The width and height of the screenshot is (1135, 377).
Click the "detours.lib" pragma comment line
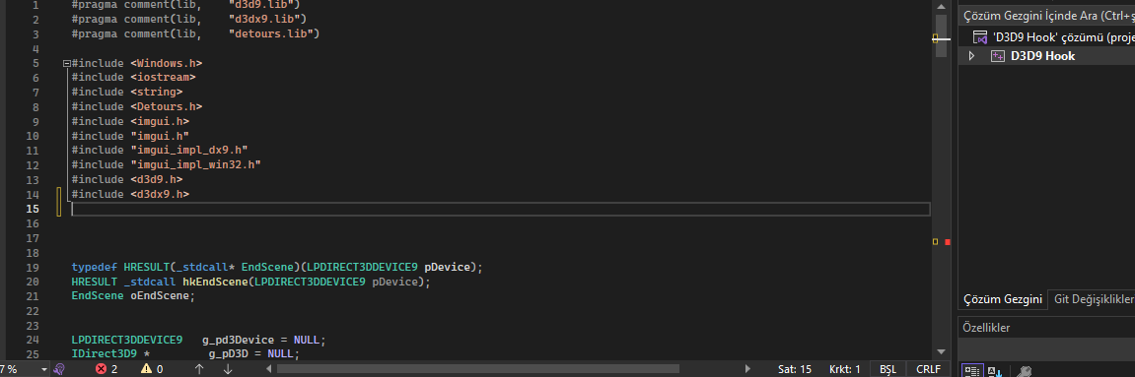[x=195, y=33]
